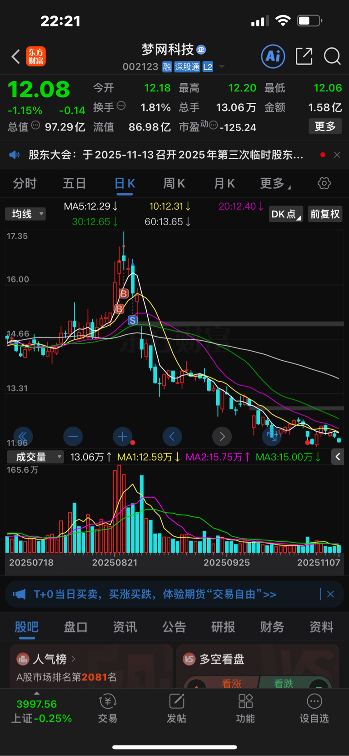Switch to the 分时 chart tab
The image size is (349, 756).
click(x=25, y=183)
